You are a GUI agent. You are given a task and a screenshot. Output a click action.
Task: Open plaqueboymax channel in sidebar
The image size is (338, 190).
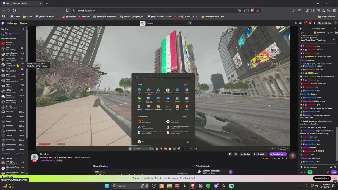click(x=13, y=54)
